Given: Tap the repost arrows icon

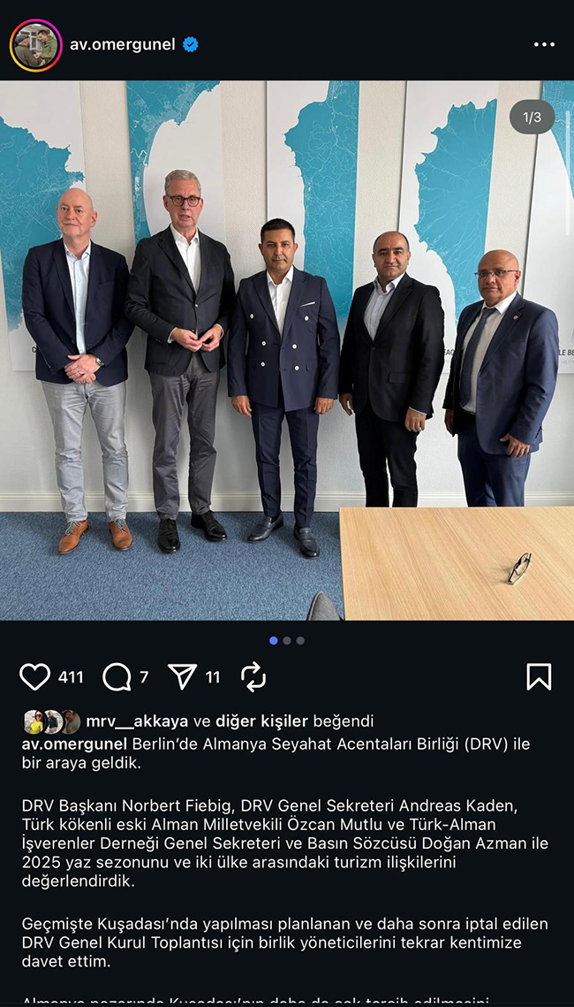Looking at the screenshot, I should 253,677.
